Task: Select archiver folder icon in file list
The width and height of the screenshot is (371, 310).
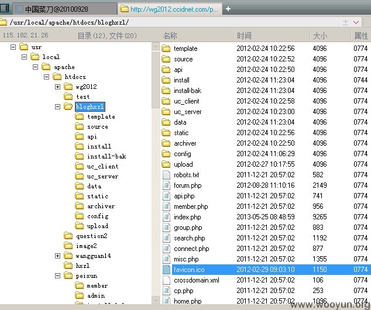Action: [166, 143]
